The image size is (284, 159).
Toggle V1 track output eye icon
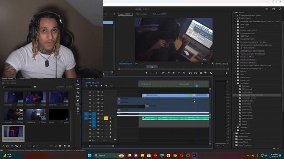[103, 114]
